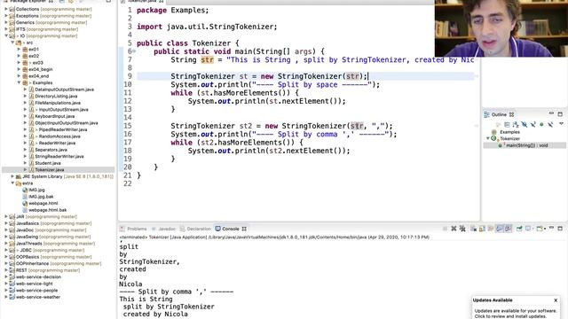568x319 pixels.
Task: Open Student.java in Package Explorer
Action: [x=48, y=163]
